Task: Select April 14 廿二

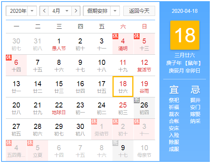Action: click(38, 87)
